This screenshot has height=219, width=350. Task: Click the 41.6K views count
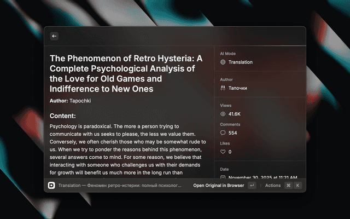click(x=235, y=114)
